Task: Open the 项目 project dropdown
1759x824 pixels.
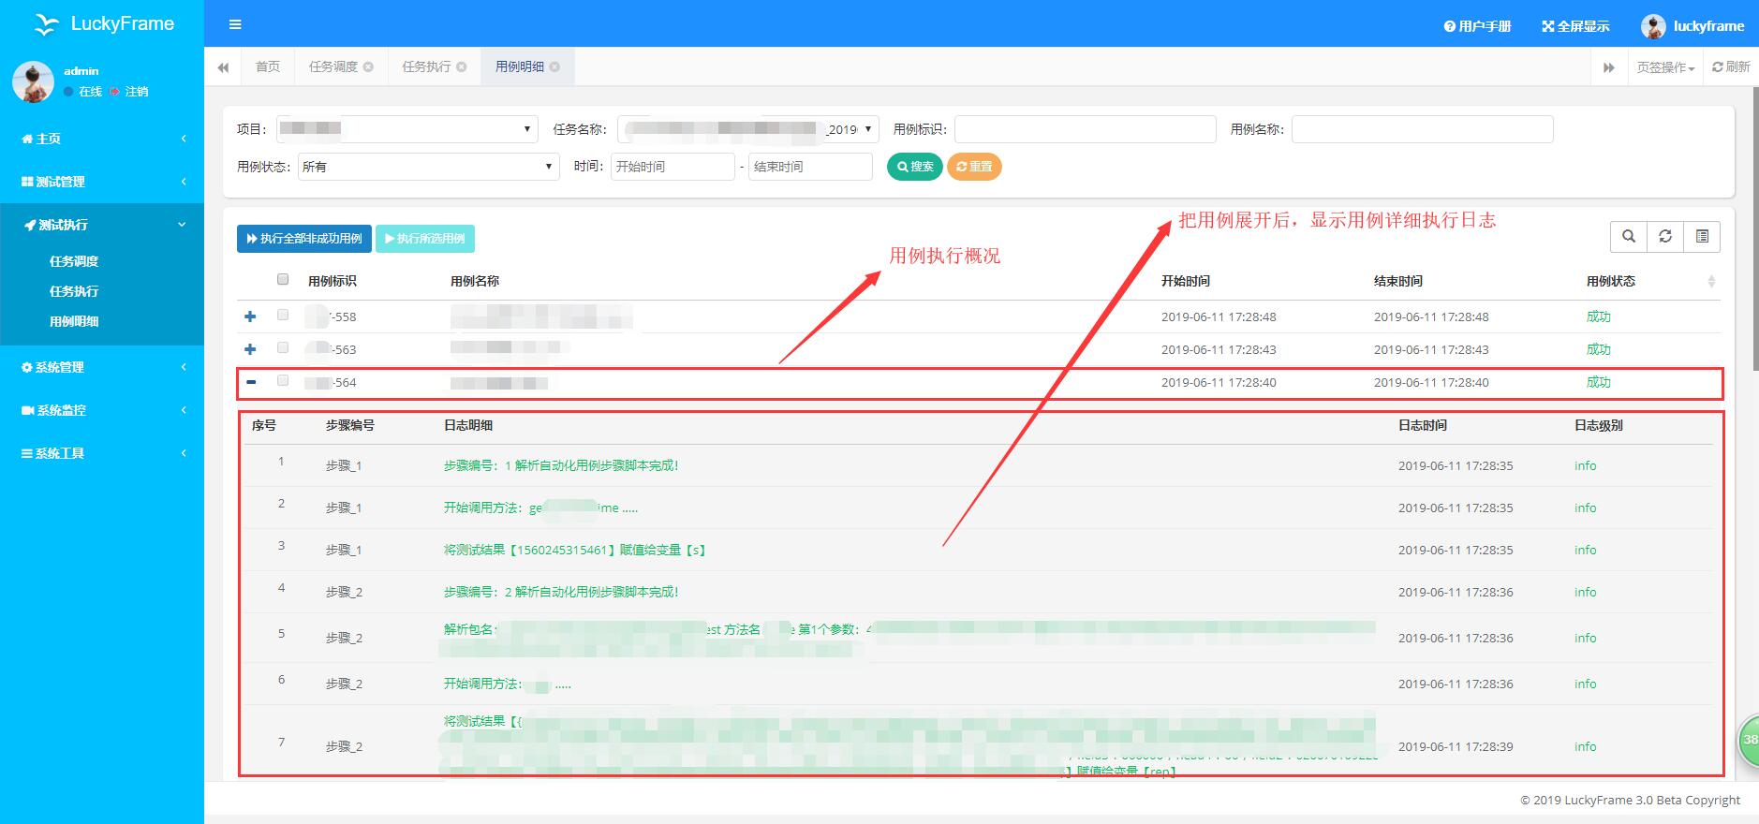Action: click(x=406, y=129)
